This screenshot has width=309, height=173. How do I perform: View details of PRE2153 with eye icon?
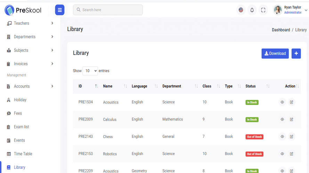point(282,154)
